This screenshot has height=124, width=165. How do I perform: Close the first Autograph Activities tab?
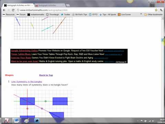coord(32,5)
